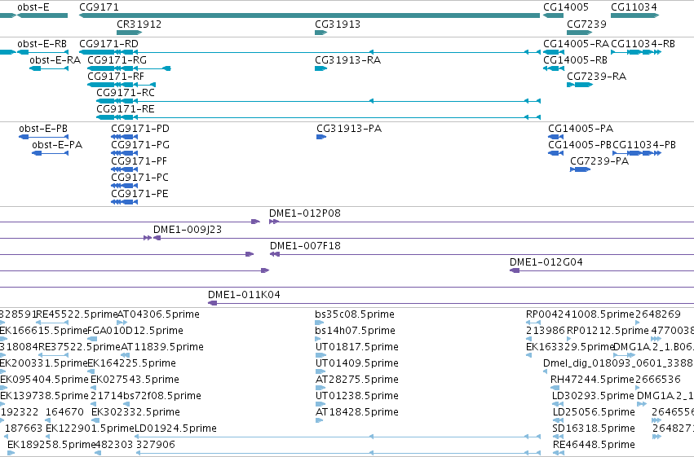Image resolution: width=694 pixels, height=457 pixels.
Task: Open transcript label CG14005-RB
Action: pos(576,60)
